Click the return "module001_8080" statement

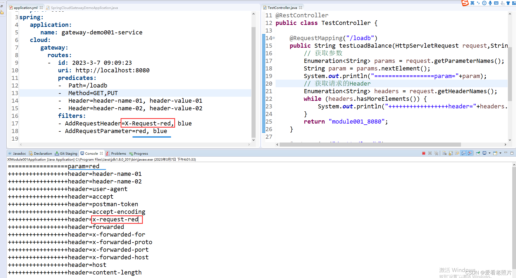(346, 122)
